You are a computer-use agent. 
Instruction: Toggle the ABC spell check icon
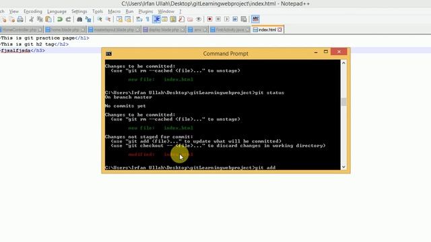point(255,19)
